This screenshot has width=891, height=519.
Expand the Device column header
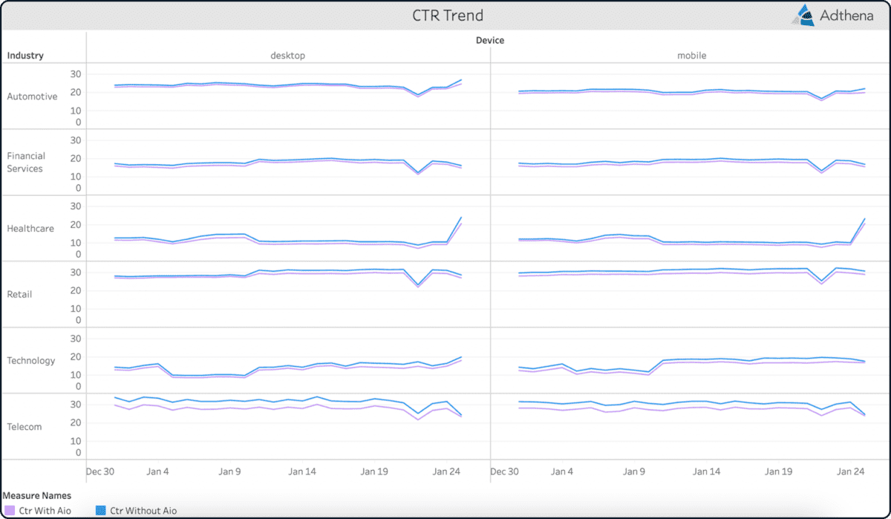(490, 41)
